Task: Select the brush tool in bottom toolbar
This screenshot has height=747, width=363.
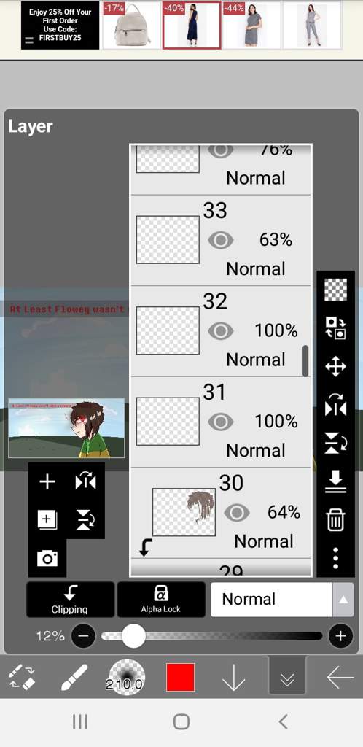Action: (74, 678)
